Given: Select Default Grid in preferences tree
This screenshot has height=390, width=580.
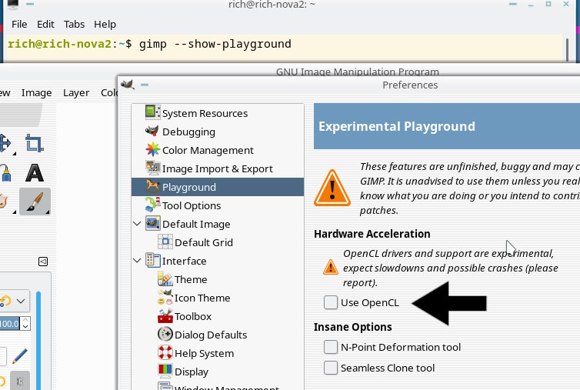Looking at the screenshot, I should coord(203,242).
